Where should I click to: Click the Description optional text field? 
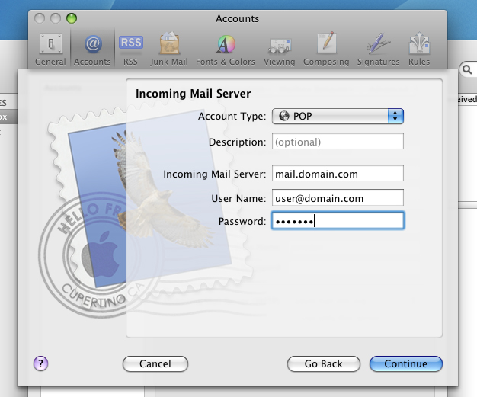pyautogui.click(x=338, y=142)
